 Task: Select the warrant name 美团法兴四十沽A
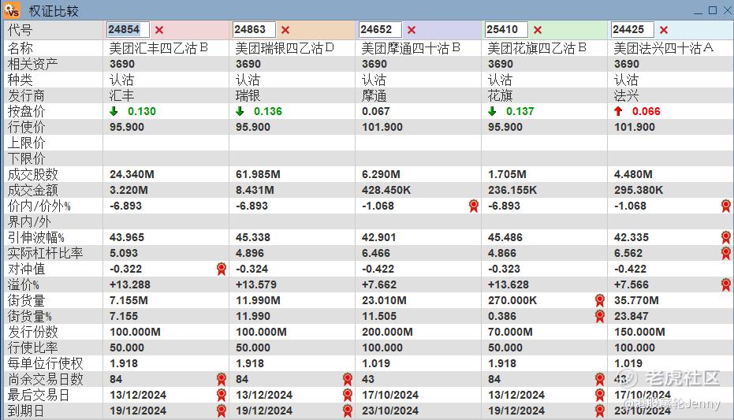click(663, 48)
